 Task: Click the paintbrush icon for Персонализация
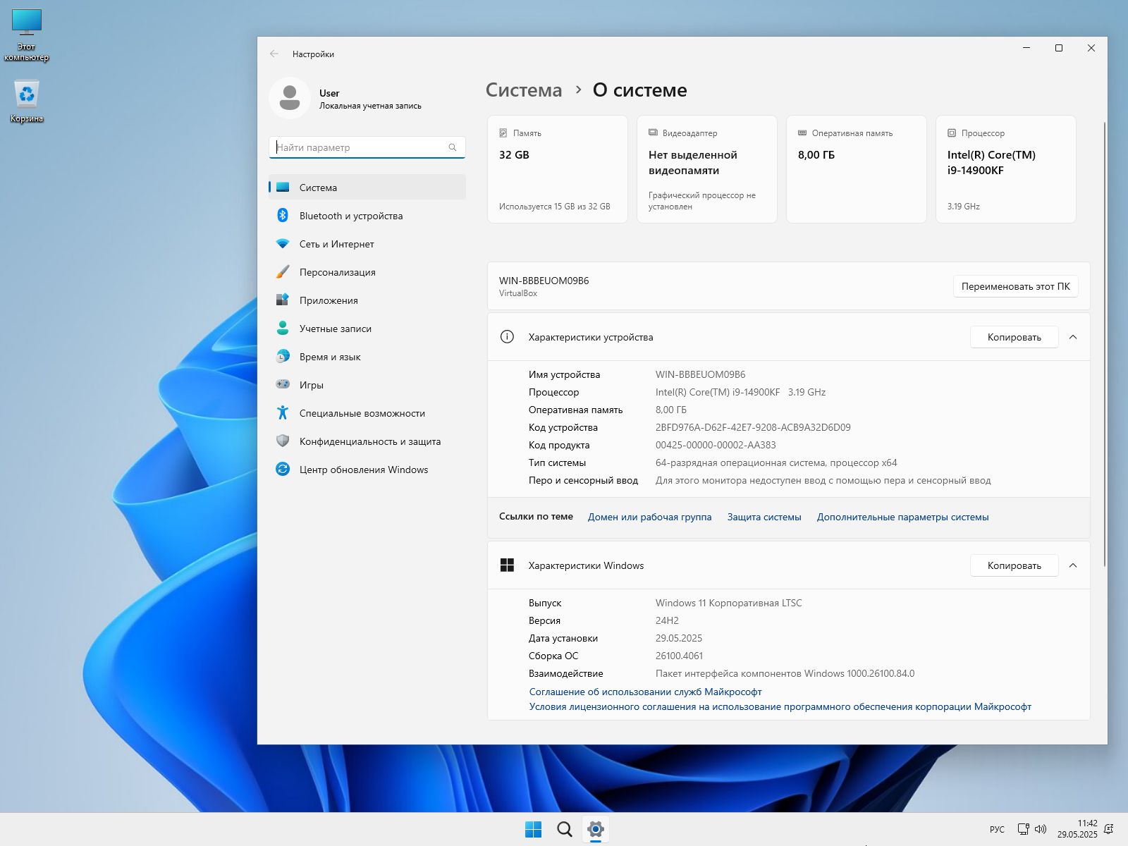point(283,272)
